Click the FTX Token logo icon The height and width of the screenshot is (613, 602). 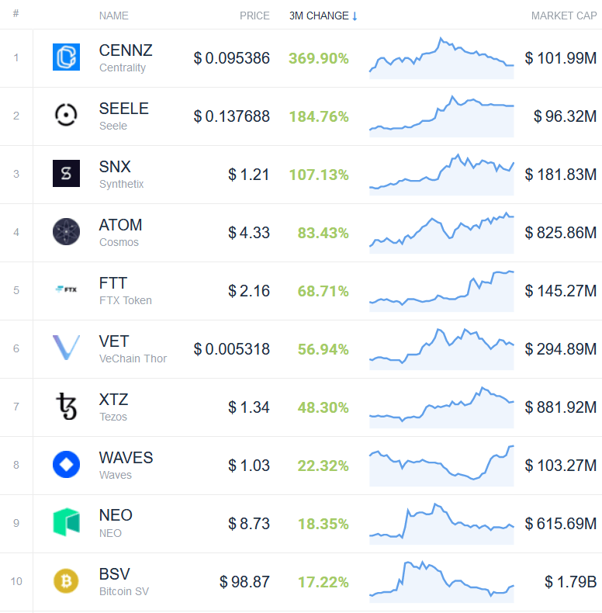(x=66, y=289)
